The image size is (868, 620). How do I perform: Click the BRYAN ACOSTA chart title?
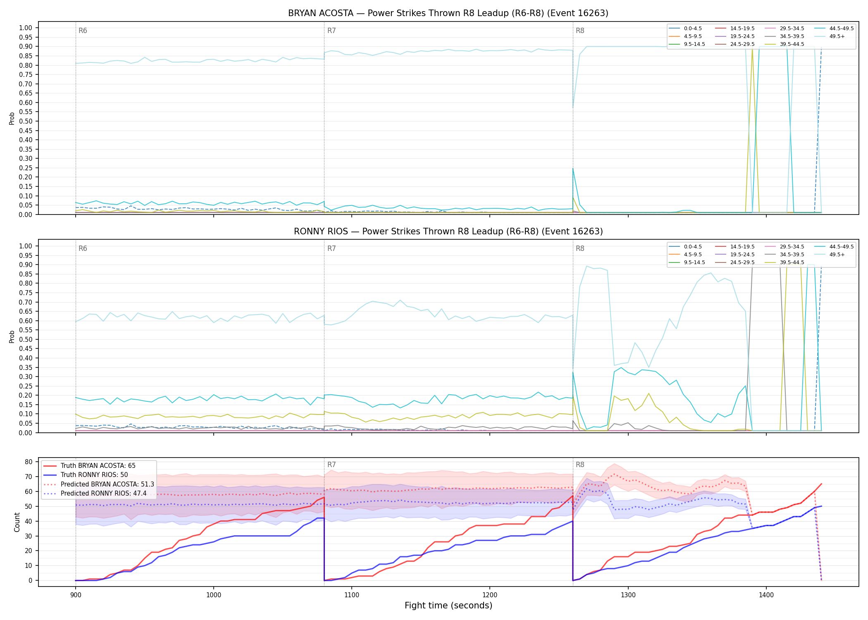pos(448,13)
